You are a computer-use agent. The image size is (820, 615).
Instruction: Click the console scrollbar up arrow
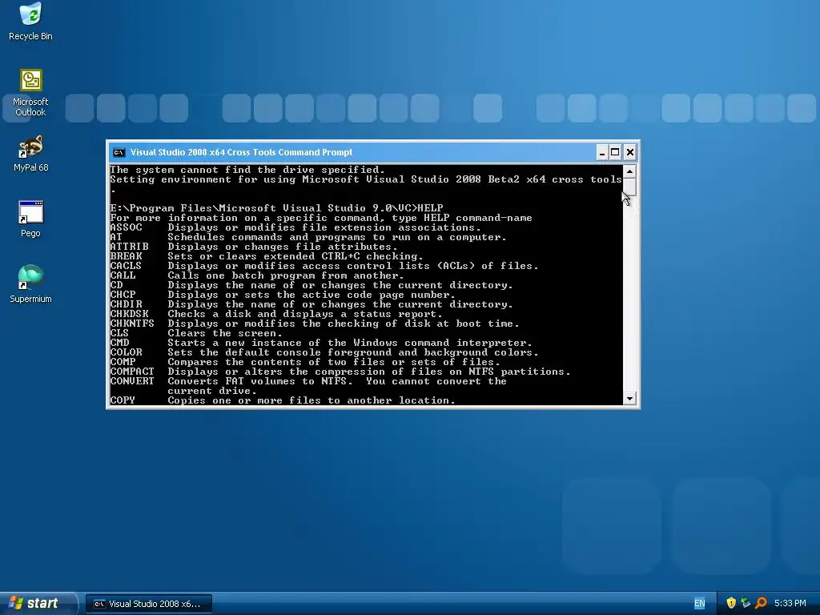629,171
